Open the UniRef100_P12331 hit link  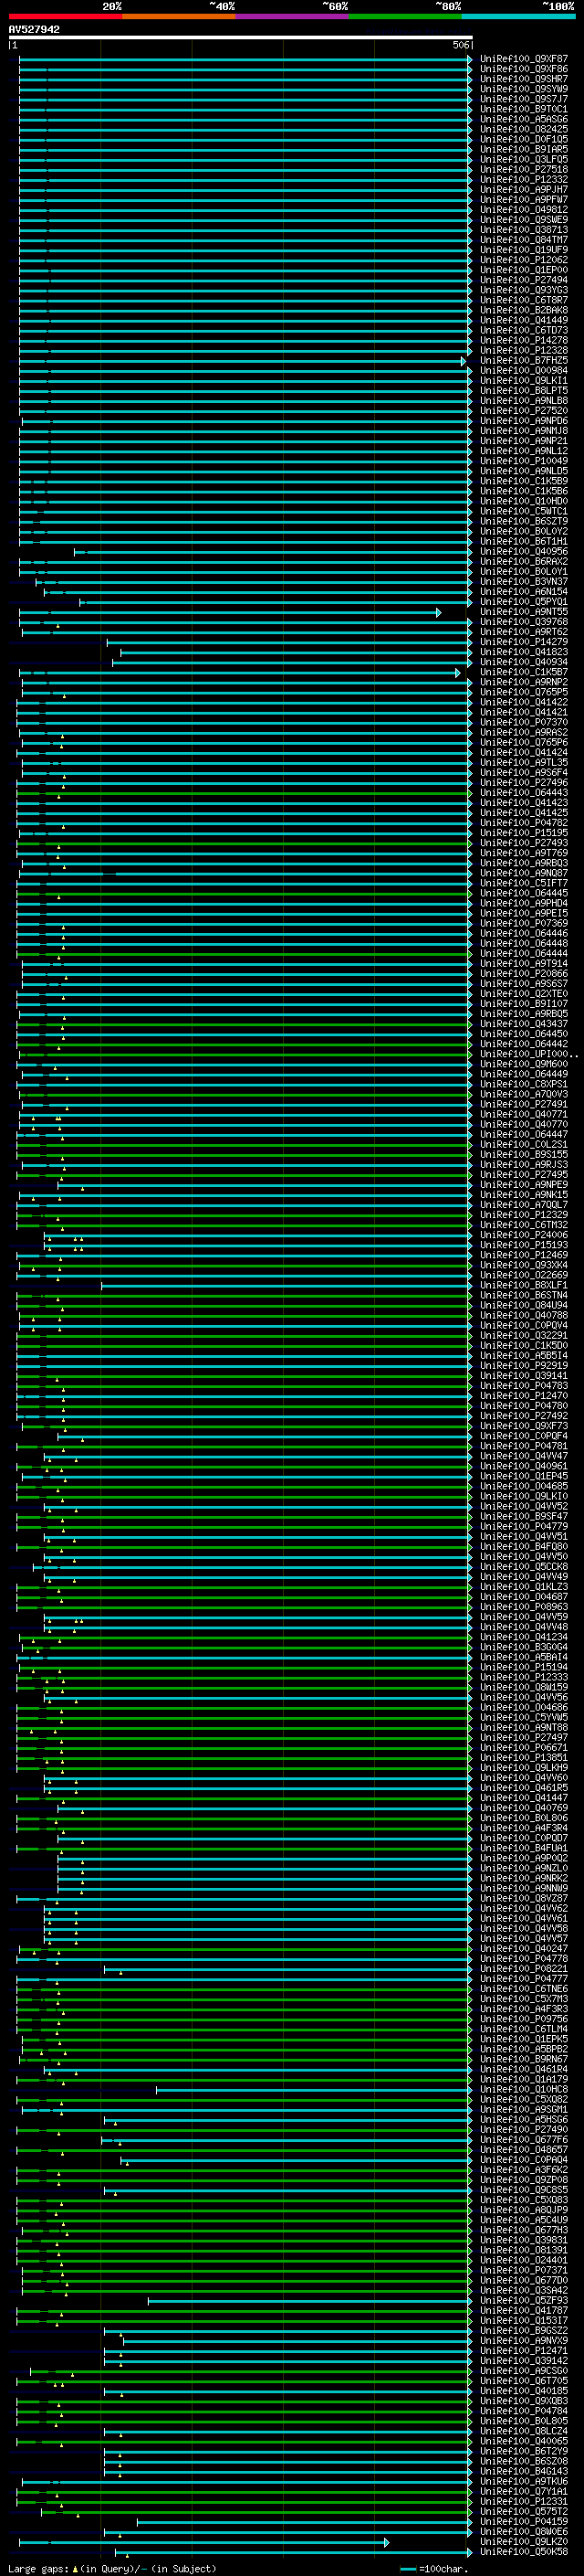523,2502
